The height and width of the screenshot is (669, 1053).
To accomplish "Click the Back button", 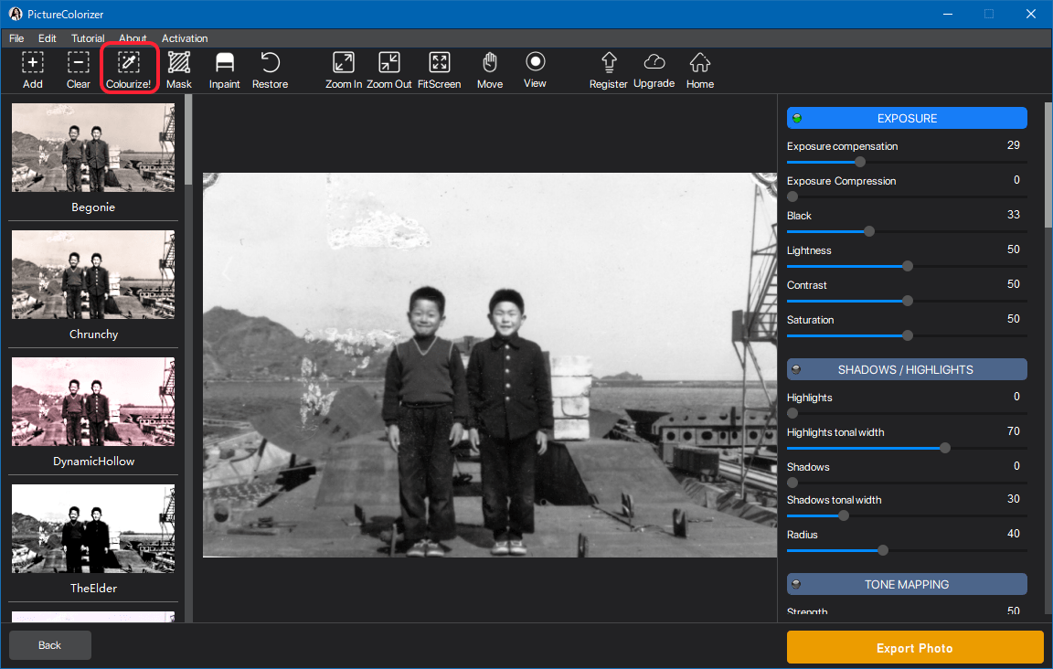I will pos(50,645).
